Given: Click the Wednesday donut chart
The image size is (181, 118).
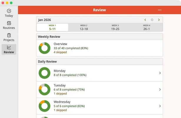Looking at the screenshot, I should tap(44, 106).
